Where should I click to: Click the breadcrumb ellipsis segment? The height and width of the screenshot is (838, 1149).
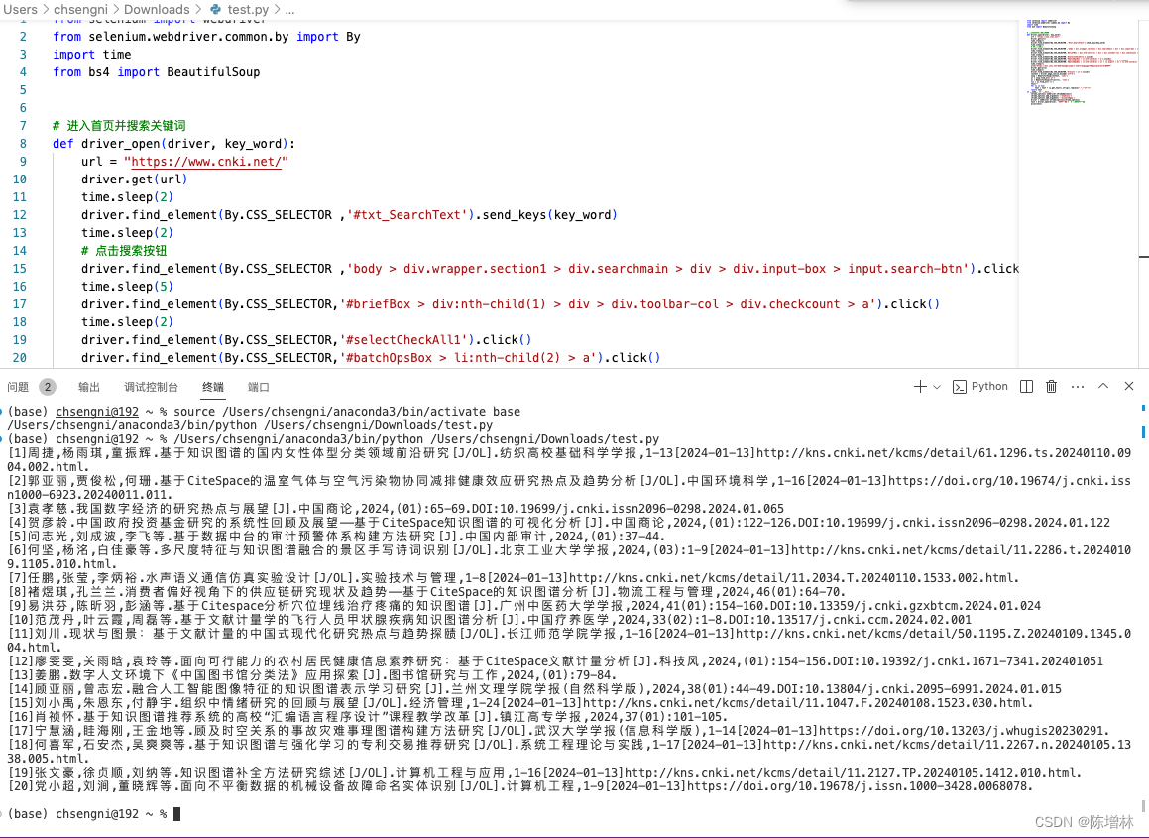(289, 10)
